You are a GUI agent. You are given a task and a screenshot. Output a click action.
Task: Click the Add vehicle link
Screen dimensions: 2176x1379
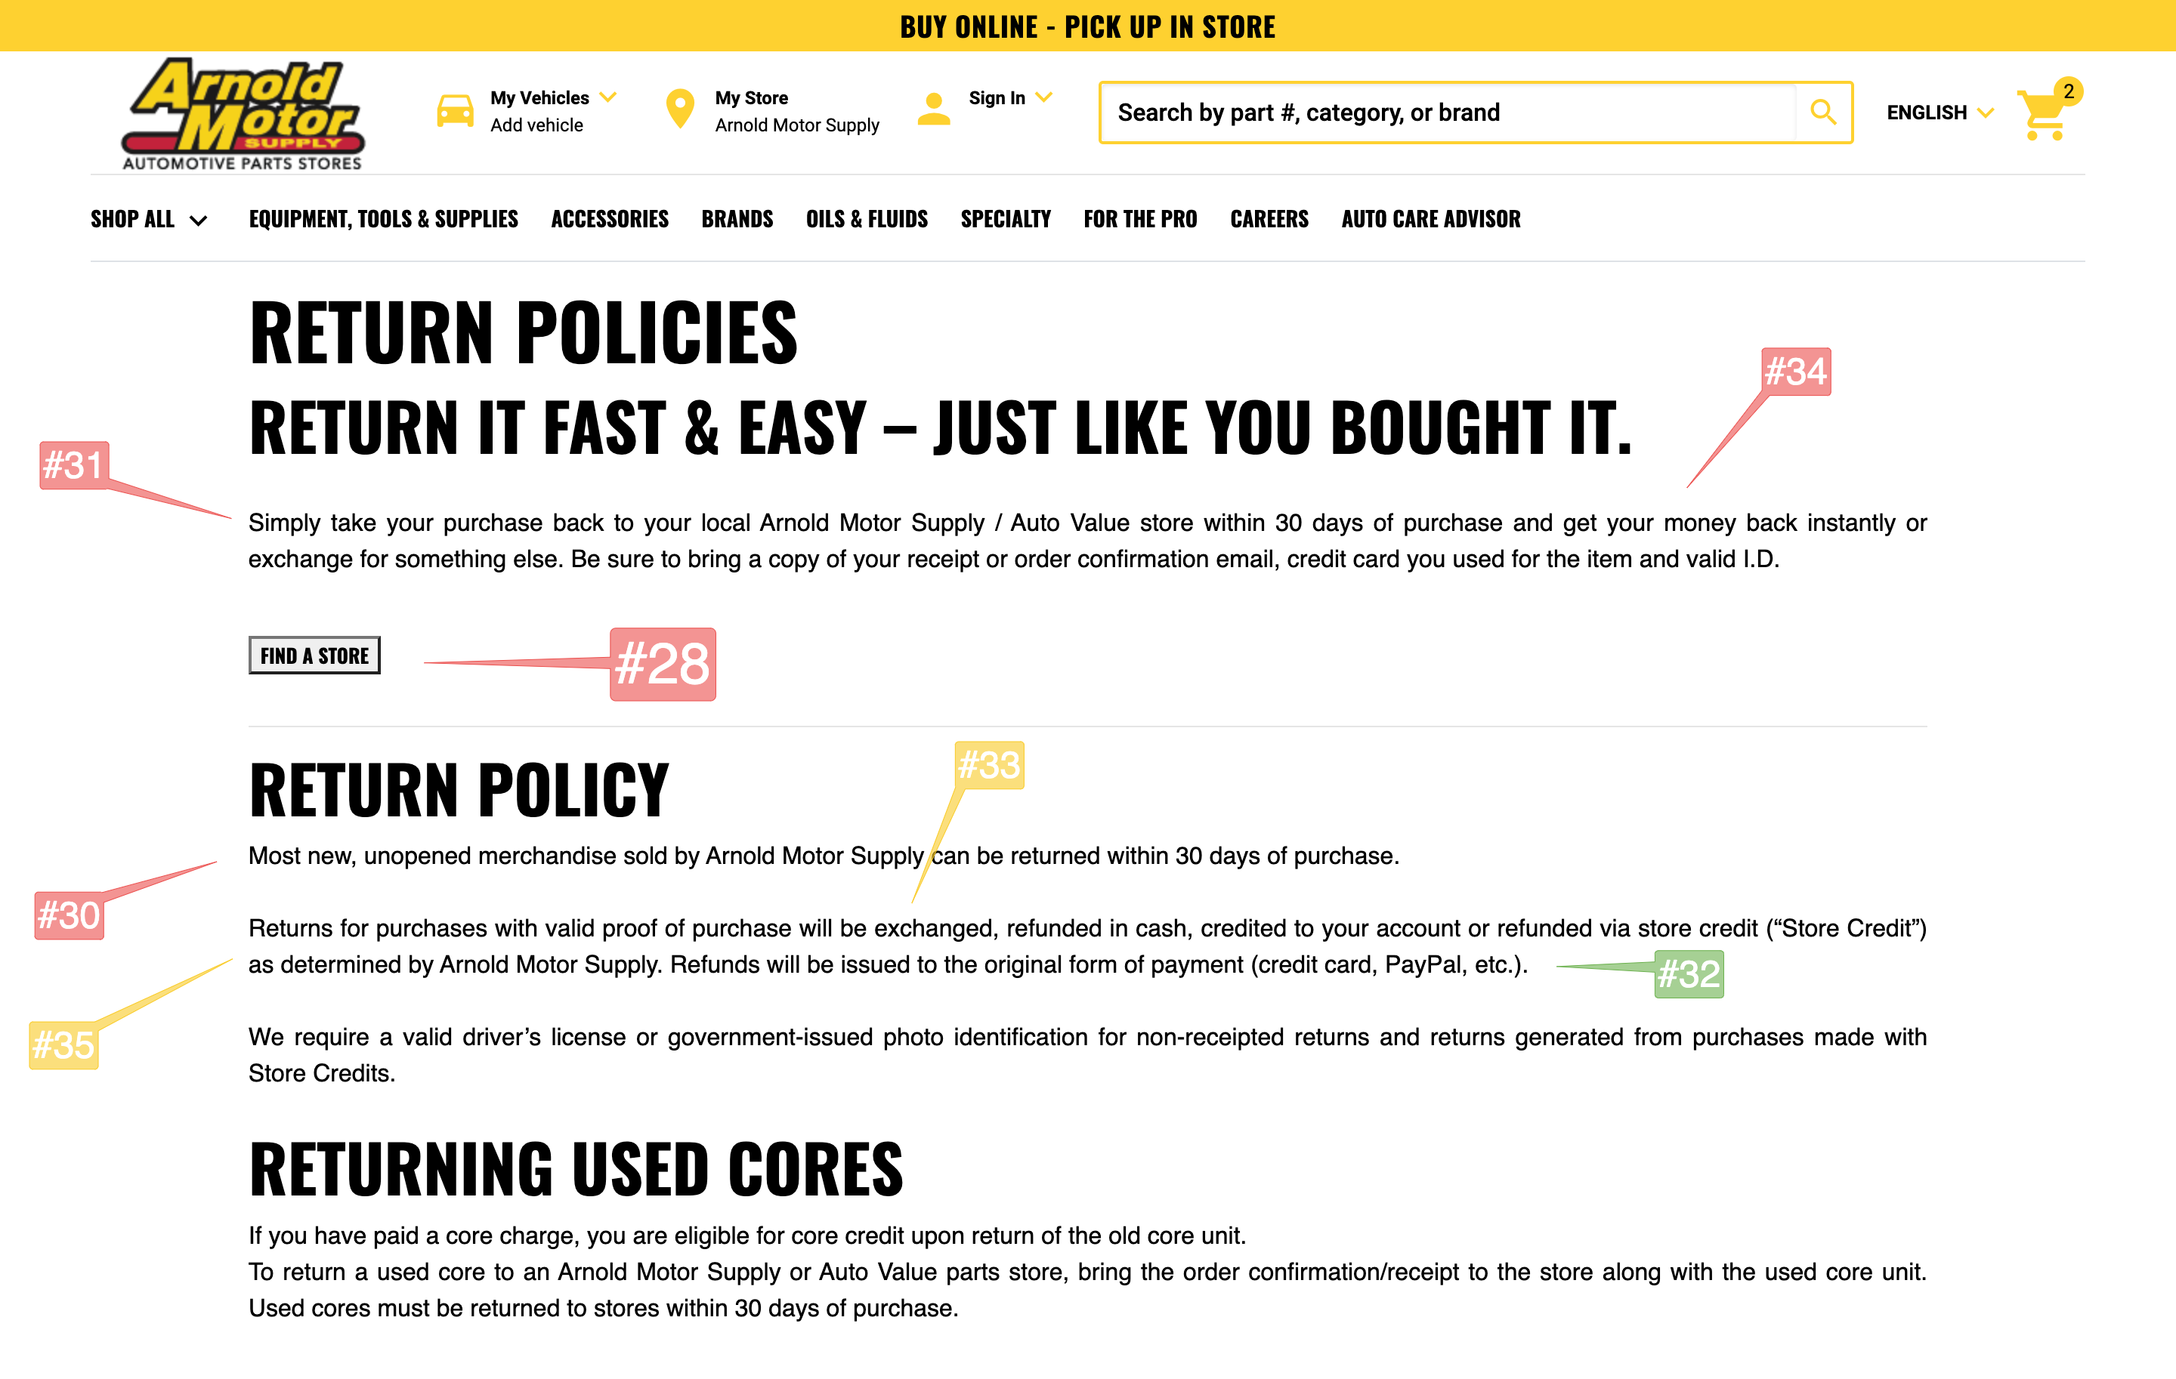point(536,125)
